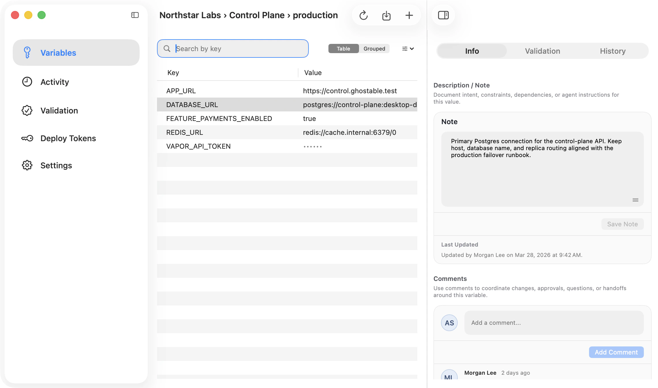The image size is (658, 388).
Task: Select the Info tab
Action: (x=472, y=51)
